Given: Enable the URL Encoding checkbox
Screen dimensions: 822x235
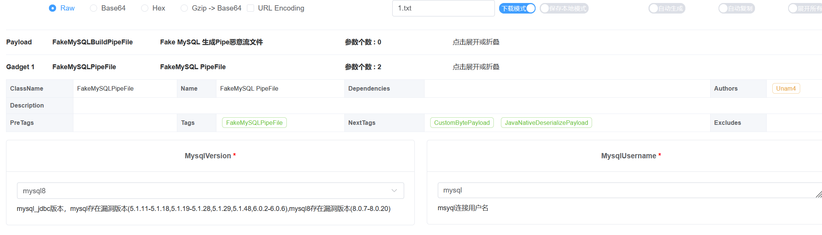Looking at the screenshot, I should (250, 8).
